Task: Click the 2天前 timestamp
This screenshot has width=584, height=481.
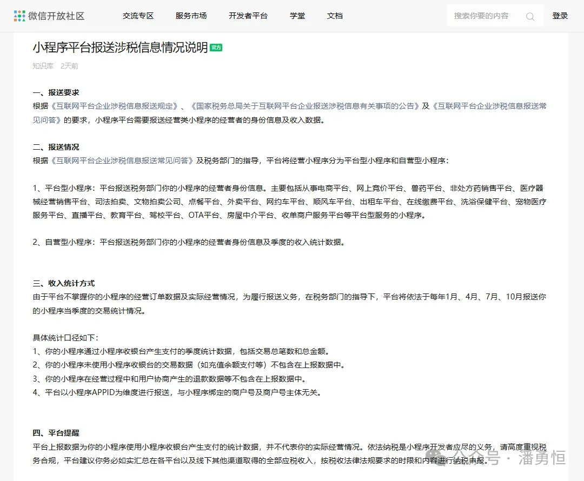Action: click(69, 66)
